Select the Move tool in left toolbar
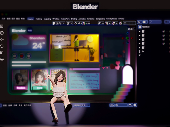This screenshot has height=127, width=170. click(x=2, y=39)
